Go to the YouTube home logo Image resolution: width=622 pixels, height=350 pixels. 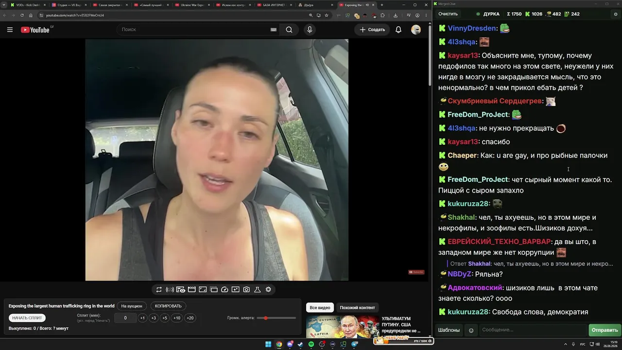[35, 30]
